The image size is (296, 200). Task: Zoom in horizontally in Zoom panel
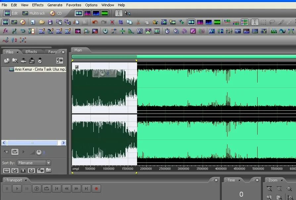pyautogui.click(x=269, y=188)
